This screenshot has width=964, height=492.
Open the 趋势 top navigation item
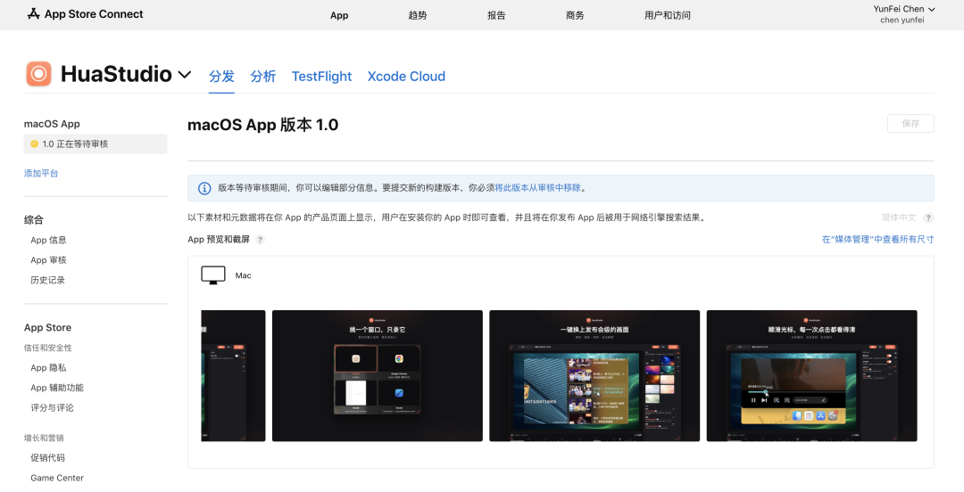(x=418, y=15)
